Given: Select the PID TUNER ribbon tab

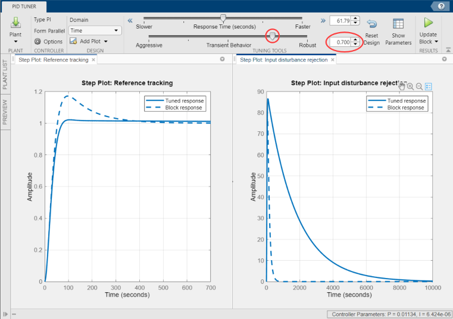Looking at the screenshot, I should point(24,7).
